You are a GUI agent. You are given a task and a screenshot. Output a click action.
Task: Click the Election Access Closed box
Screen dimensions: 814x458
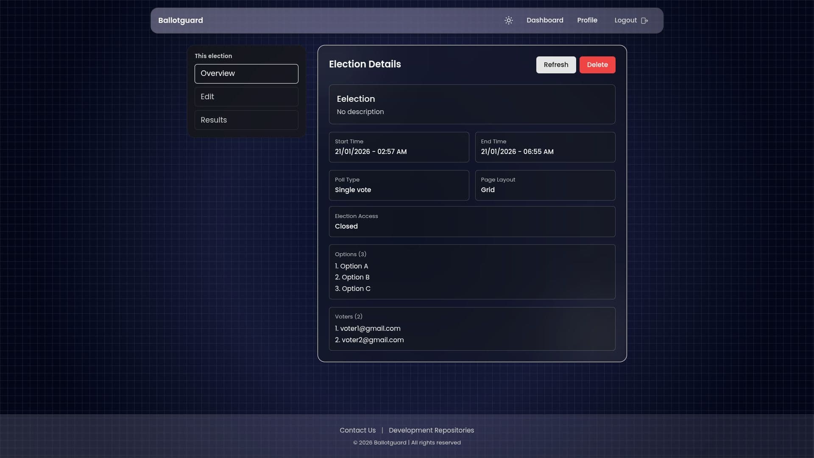coord(471,221)
